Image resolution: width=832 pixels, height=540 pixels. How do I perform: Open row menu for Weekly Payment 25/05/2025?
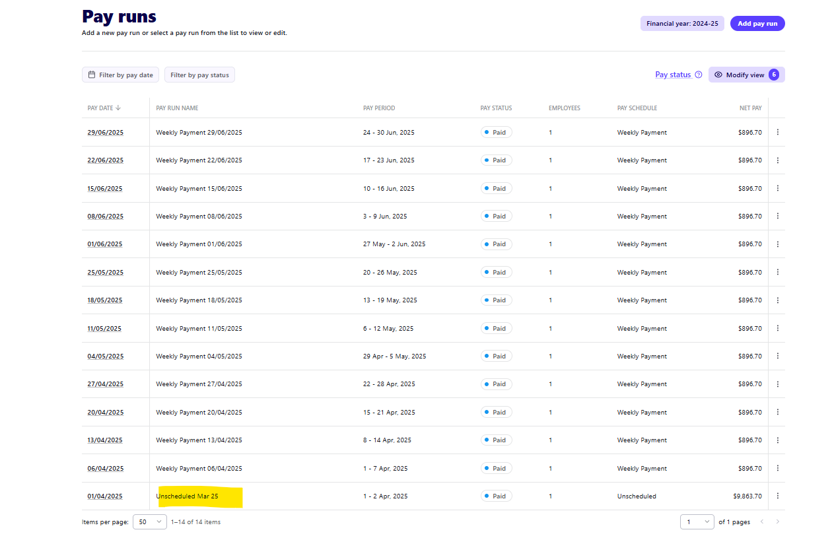(x=777, y=272)
